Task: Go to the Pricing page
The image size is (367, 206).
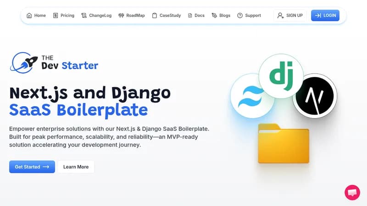Action: 64,16
